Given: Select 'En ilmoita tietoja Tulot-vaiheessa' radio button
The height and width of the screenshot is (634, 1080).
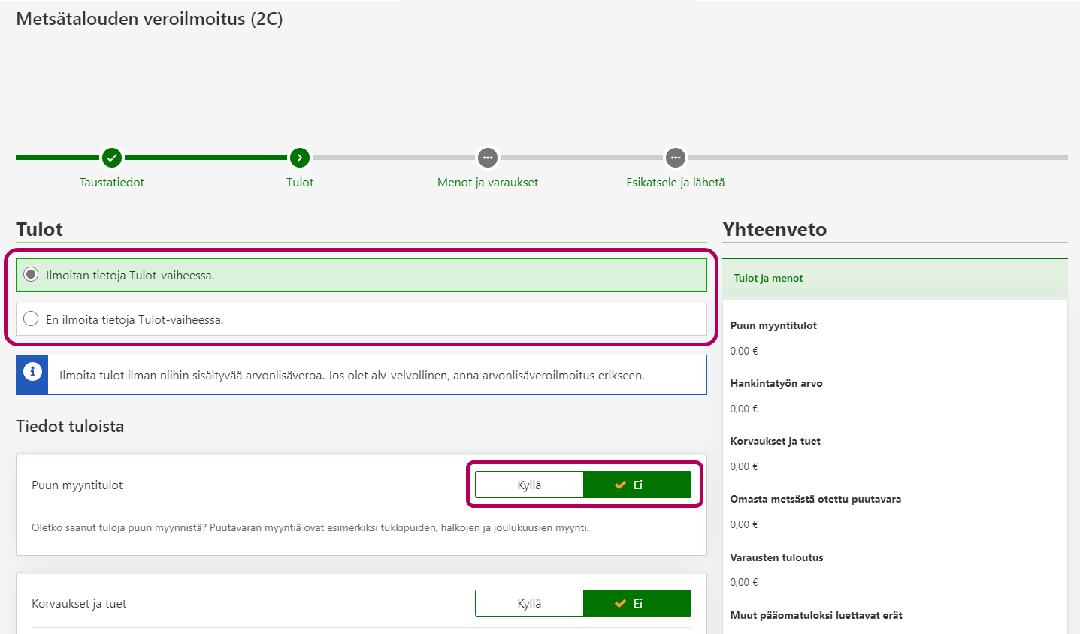Looking at the screenshot, I should click(x=31, y=319).
